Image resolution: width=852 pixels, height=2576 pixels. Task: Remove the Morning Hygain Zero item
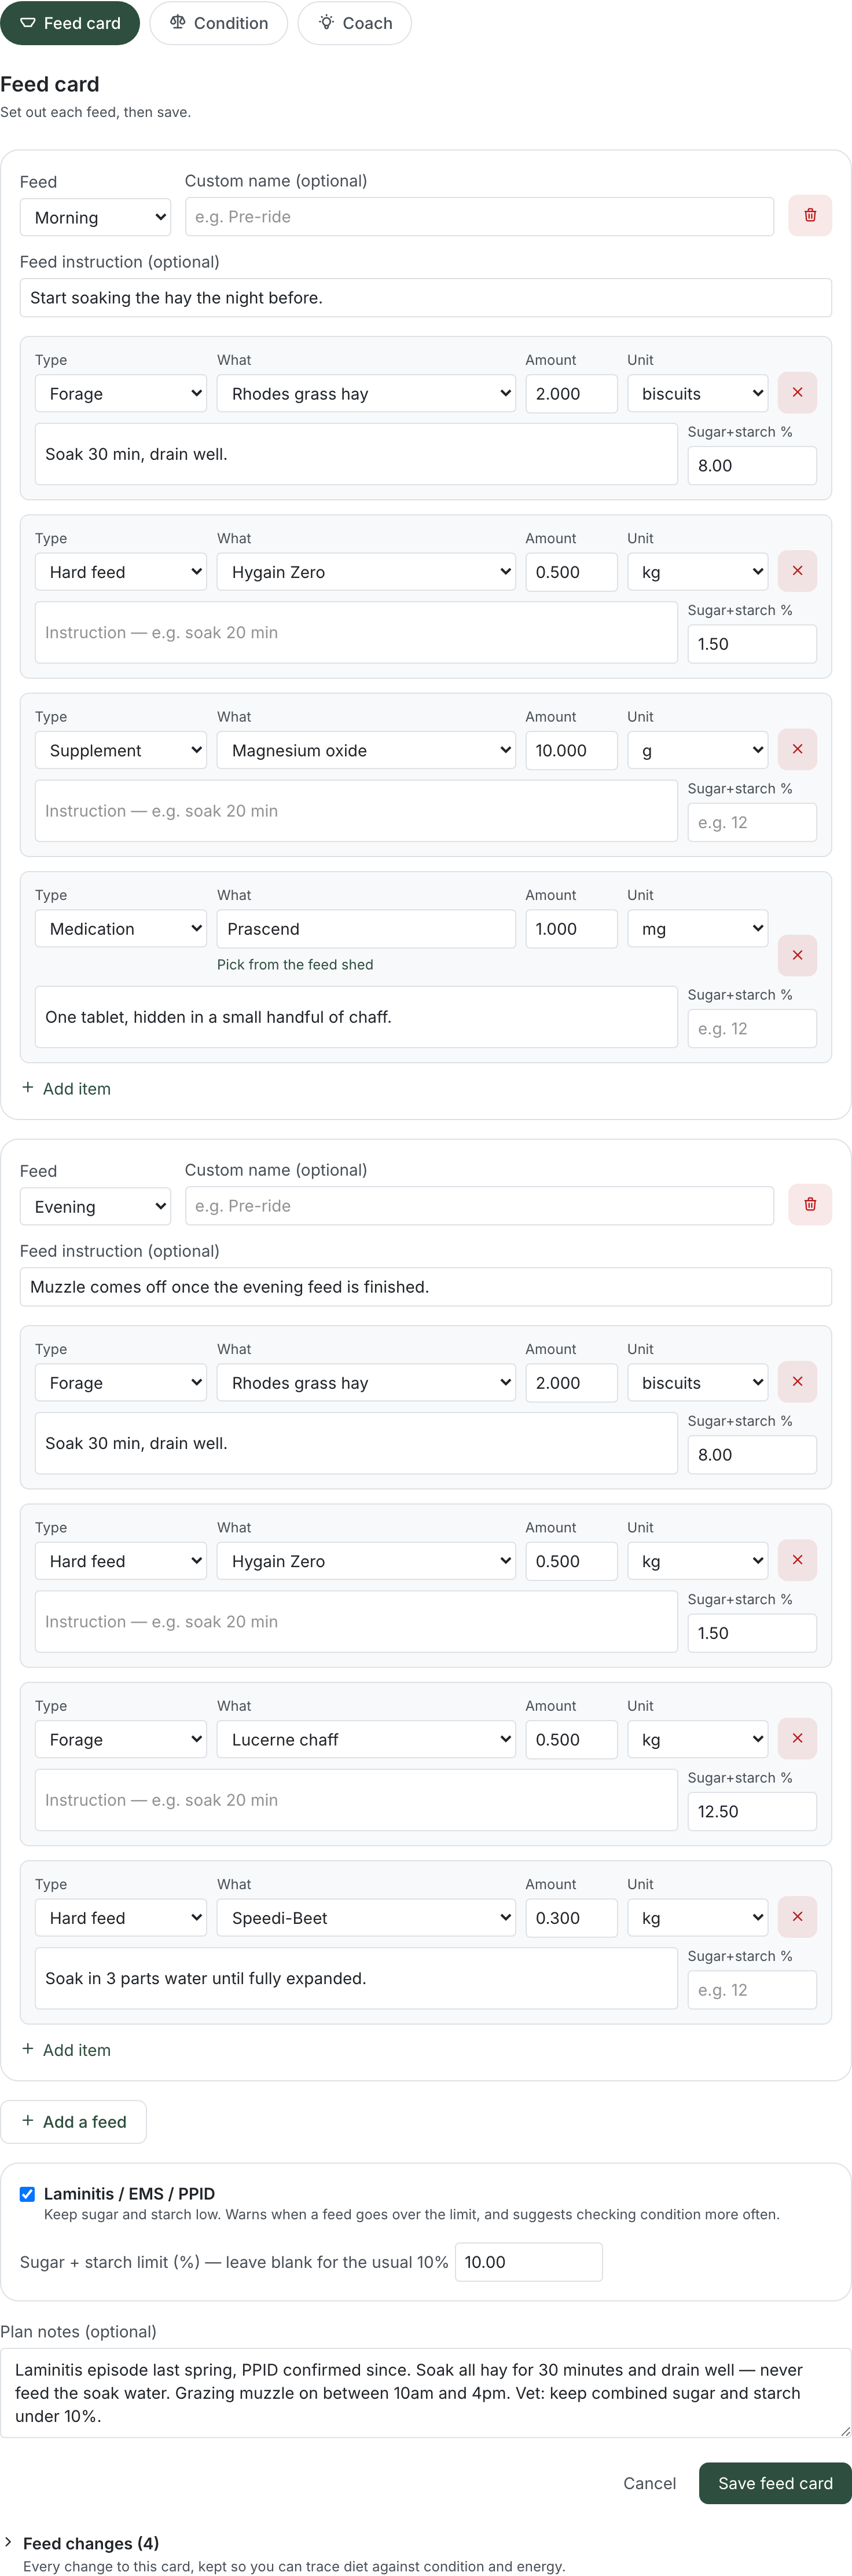(x=797, y=571)
